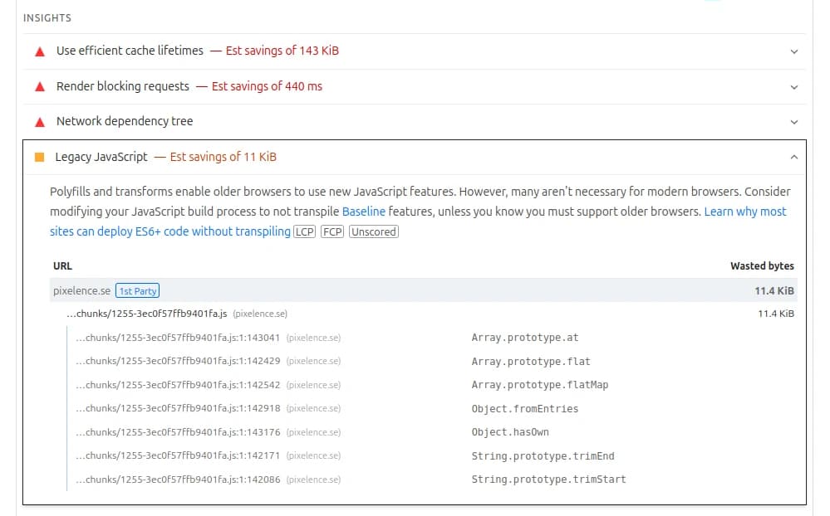Screen dimensions: 830x516
Task: Collapse the Legacy JavaScript insight
Action: pos(793,155)
